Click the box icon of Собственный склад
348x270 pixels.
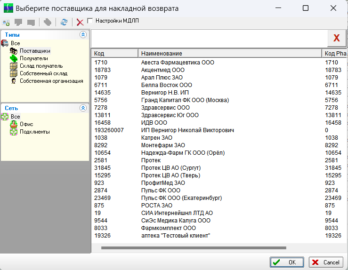click(14, 73)
